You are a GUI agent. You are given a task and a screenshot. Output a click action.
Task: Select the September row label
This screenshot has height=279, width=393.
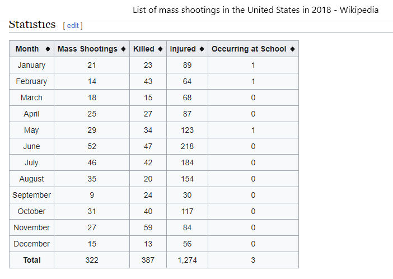pyautogui.click(x=31, y=196)
